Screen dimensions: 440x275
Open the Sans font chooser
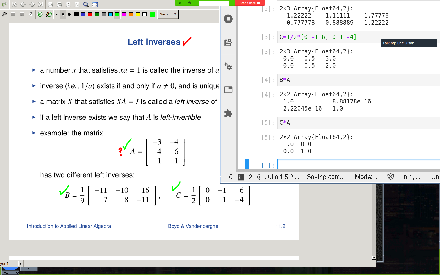point(164,14)
